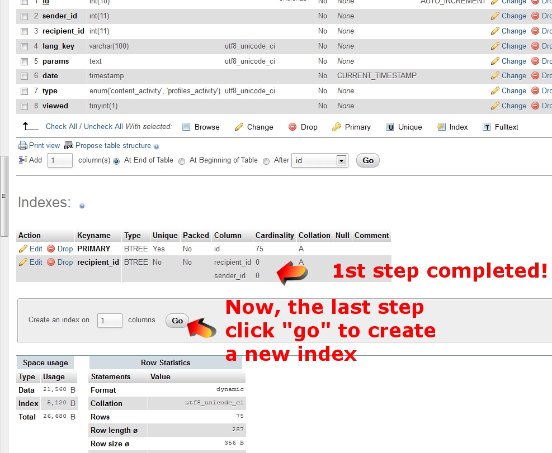Click the index column count input field
This screenshot has width=552, height=453.
(x=110, y=321)
